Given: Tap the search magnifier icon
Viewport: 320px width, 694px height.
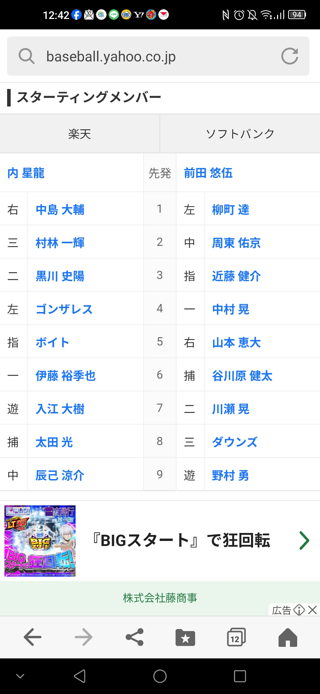Looking at the screenshot, I should click(27, 56).
